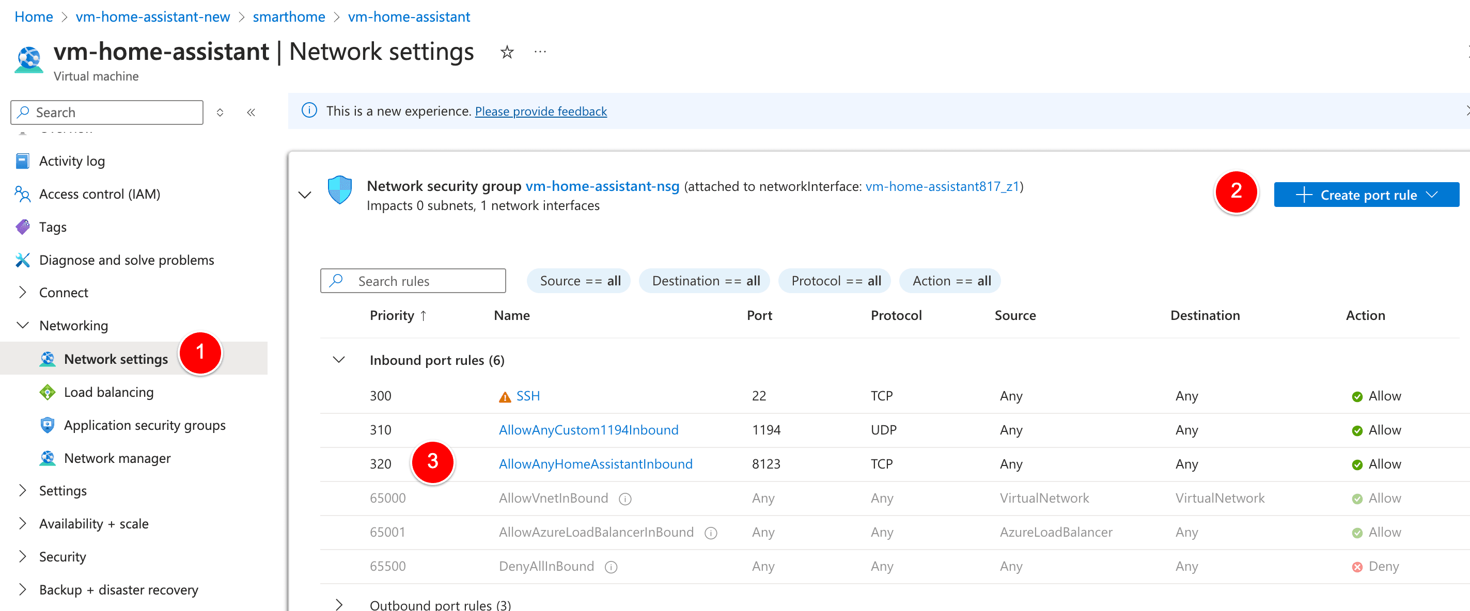1470x611 pixels.
Task: Click the favorite star icon near title
Action: point(507,53)
